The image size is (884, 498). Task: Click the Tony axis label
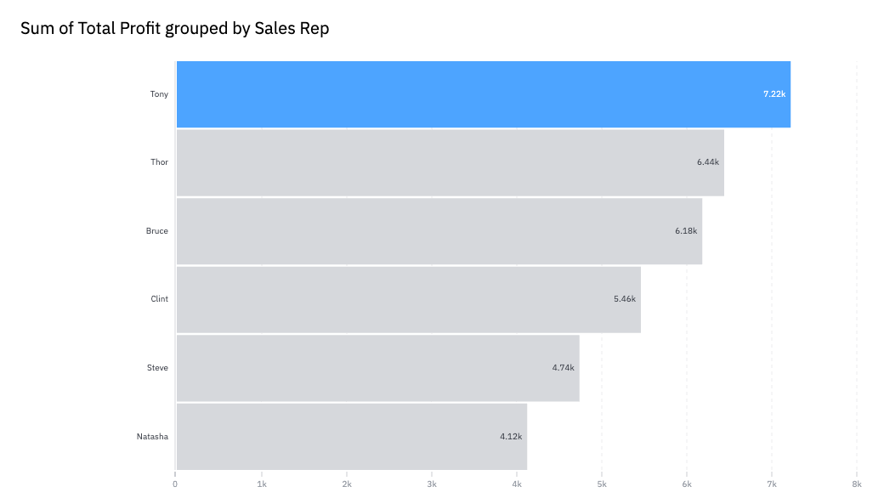pos(159,94)
